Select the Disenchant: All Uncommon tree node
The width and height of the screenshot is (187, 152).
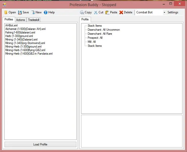tap(104, 30)
